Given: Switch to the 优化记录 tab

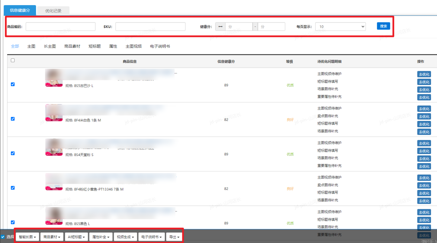Looking at the screenshot, I should coord(53,11).
